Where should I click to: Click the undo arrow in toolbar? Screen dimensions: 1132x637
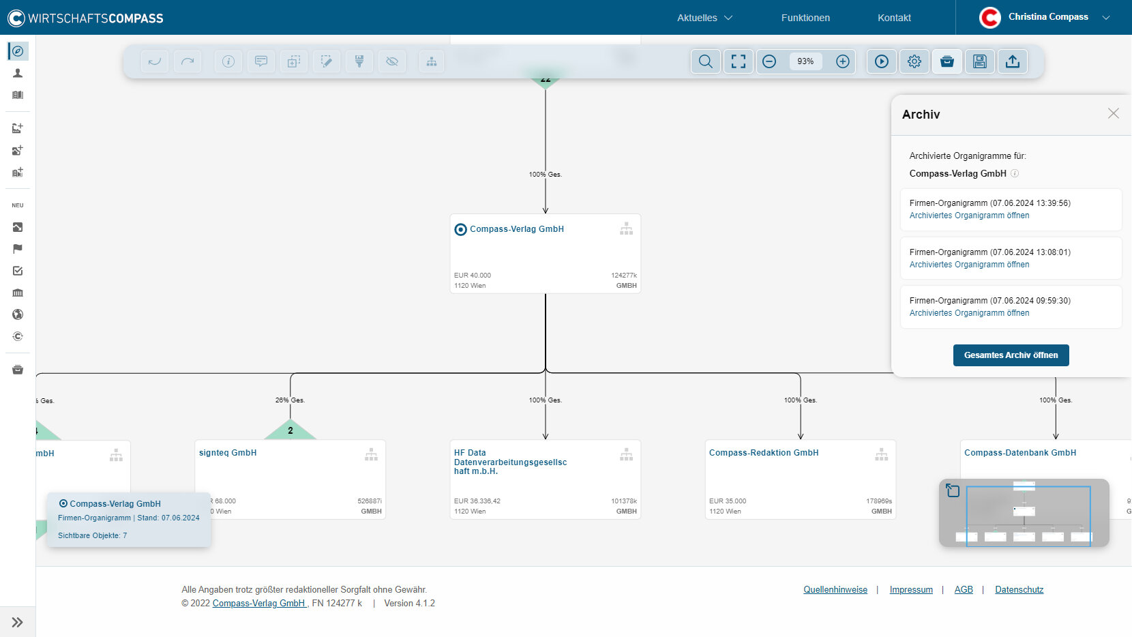[x=155, y=61]
